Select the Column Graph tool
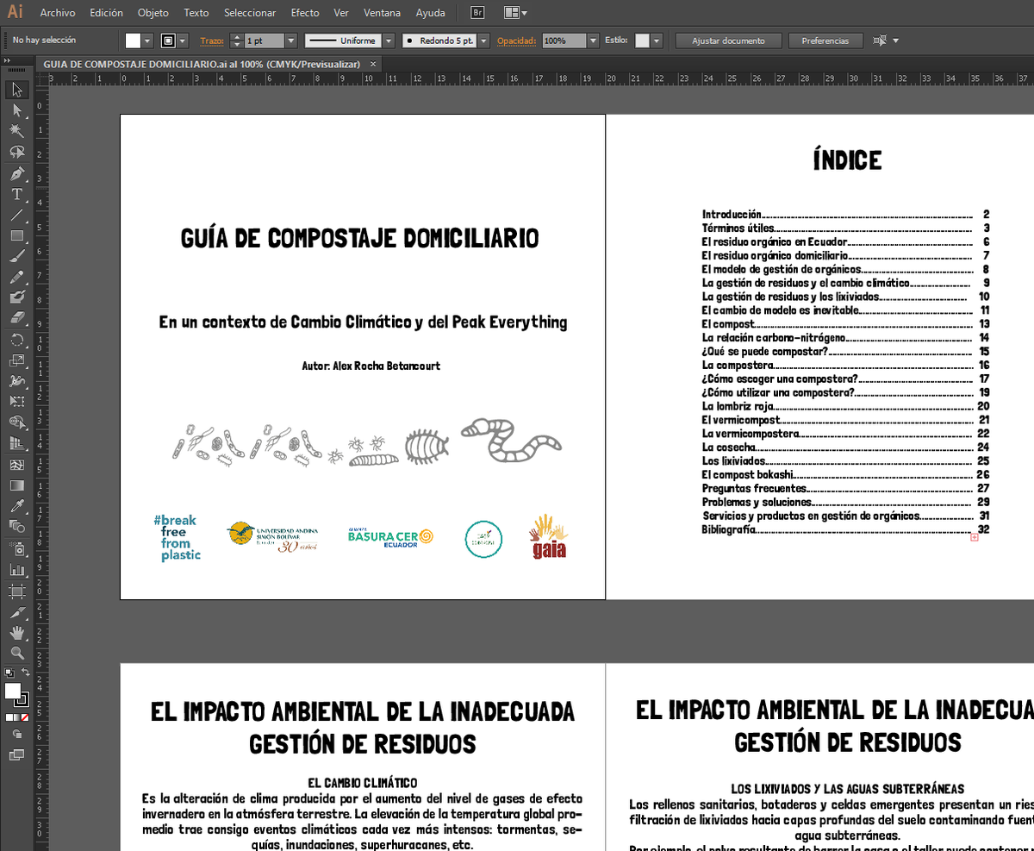Screen dimensions: 1034x851 coord(16,569)
